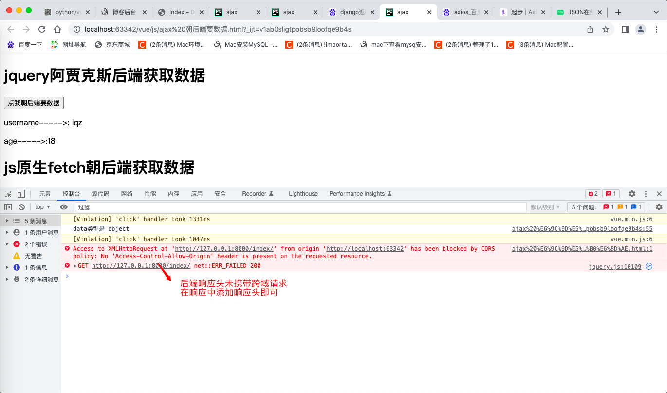Switch to the 网络 DevTools tab
This screenshot has height=393, width=667.
(127, 194)
